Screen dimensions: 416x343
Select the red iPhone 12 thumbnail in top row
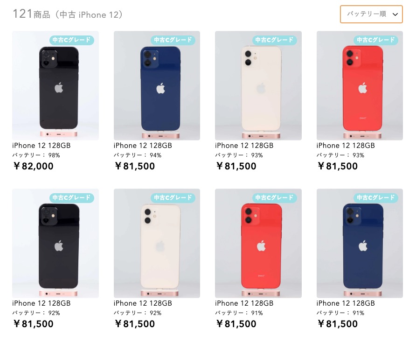(360, 85)
